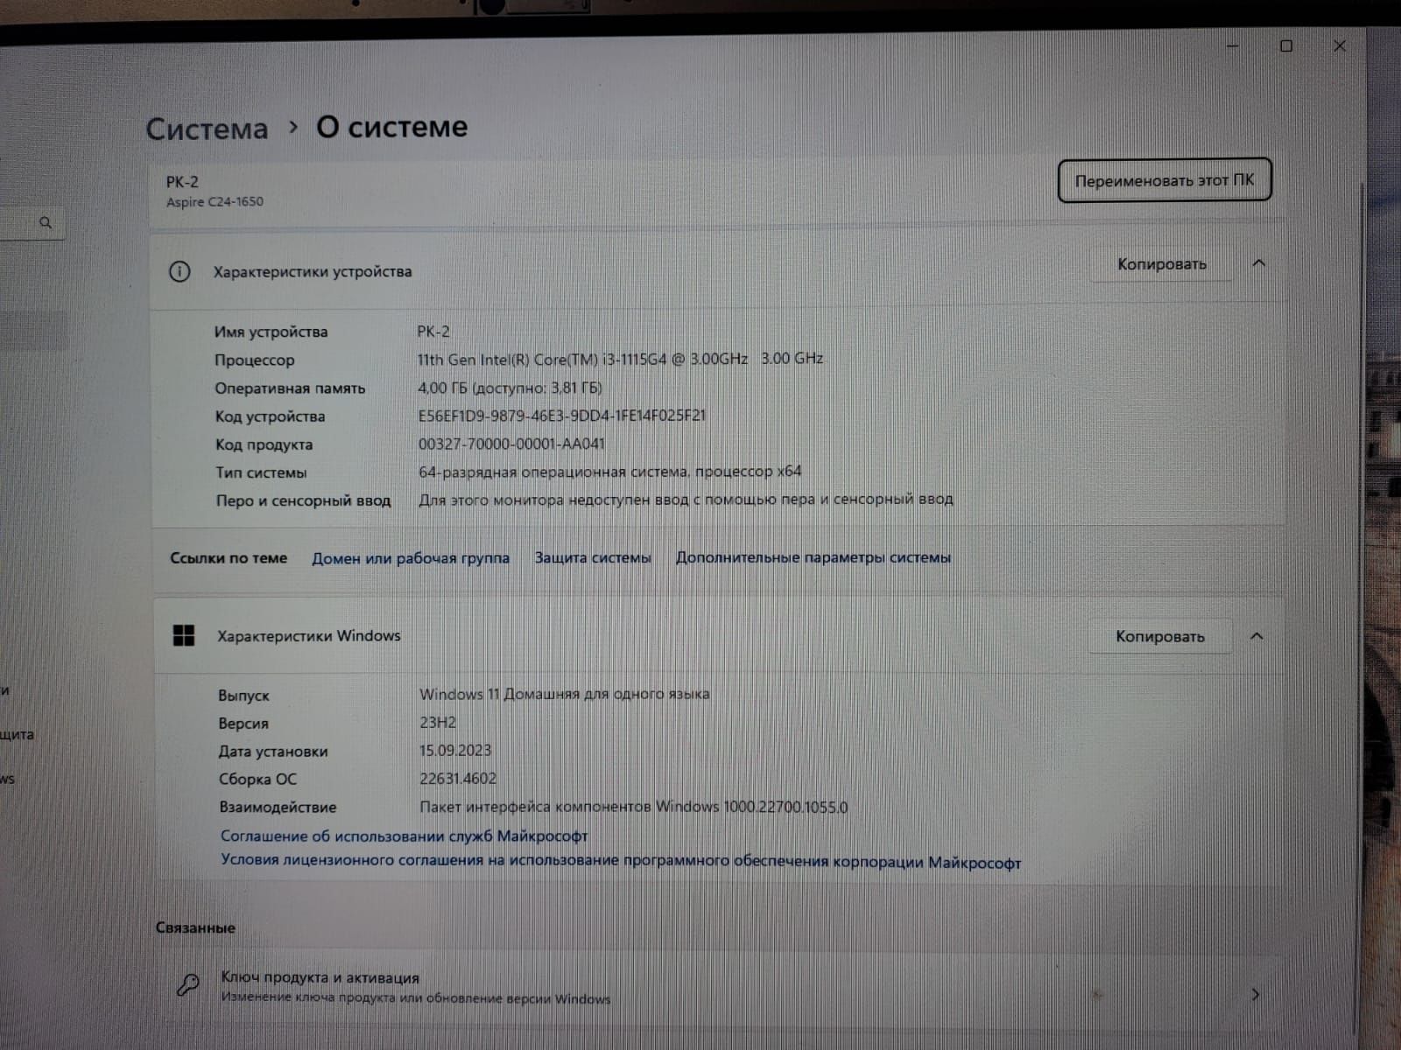Select installation date 15.09.2023
1401x1050 pixels.
point(455,751)
